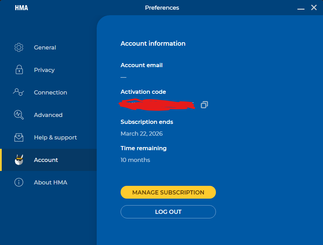The image size is (323, 245).
Task: Click the Log Out button
Action: (x=168, y=212)
